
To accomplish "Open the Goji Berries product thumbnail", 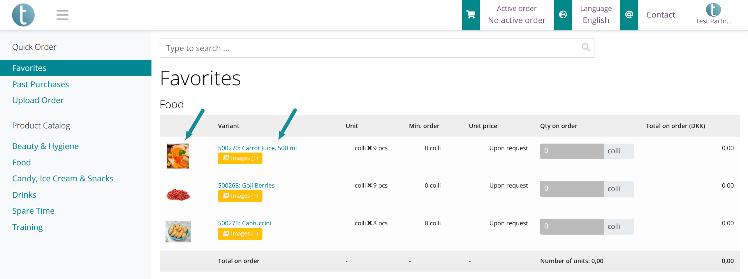I will [178, 194].
